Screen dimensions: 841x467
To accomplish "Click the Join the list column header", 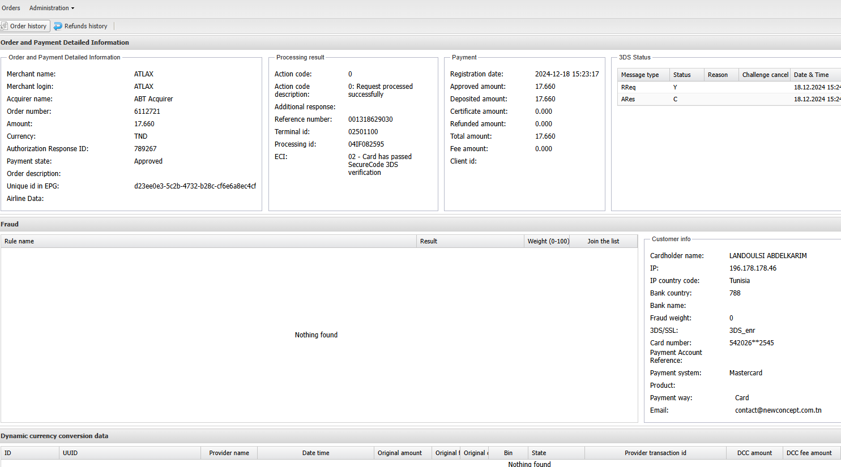I will [603, 241].
